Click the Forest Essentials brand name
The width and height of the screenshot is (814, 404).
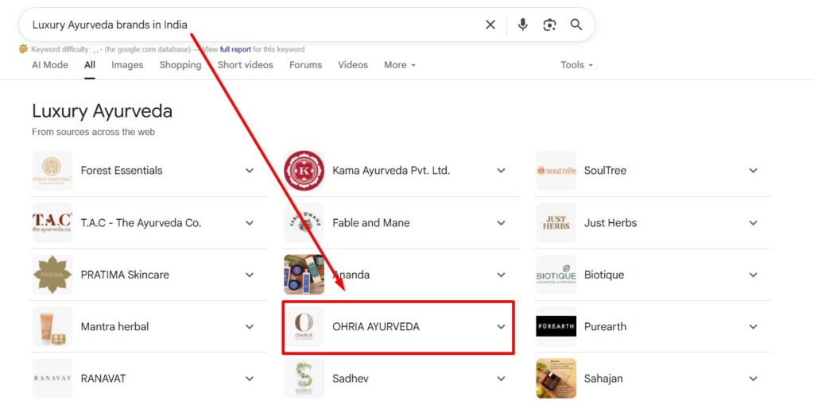click(122, 171)
